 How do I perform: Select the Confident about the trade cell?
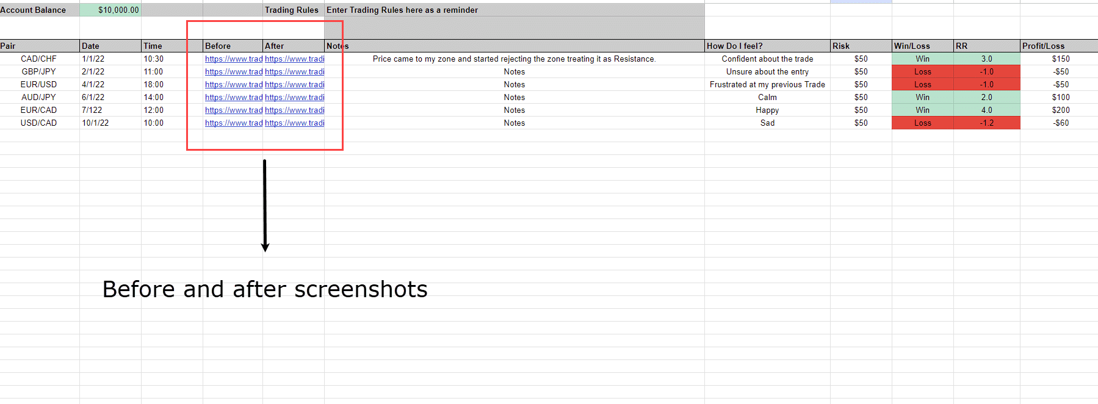pos(767,59)
